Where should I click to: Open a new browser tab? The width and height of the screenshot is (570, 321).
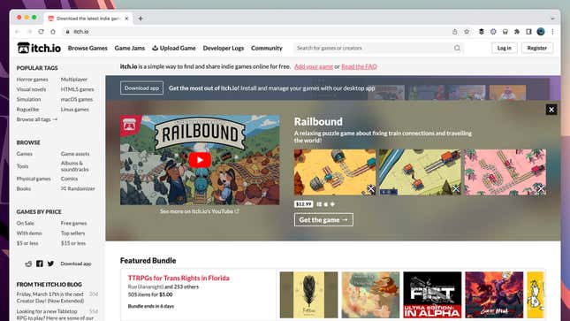[x=141, y=19]
